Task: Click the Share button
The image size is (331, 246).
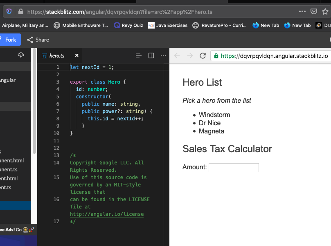Action: pyautogui.click(x=38, y=40)
